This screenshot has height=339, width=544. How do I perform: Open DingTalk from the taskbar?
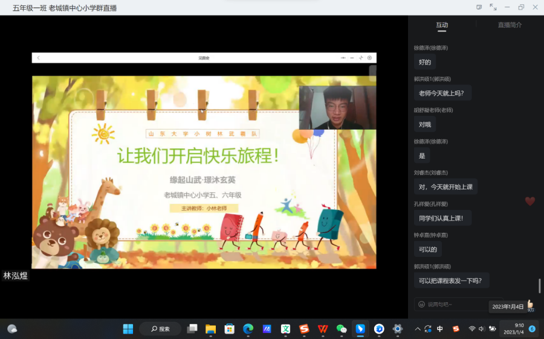coord(360,329)
